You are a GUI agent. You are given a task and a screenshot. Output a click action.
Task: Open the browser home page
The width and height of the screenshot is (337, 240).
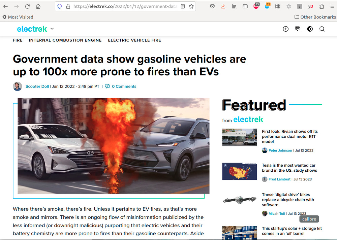pos(38,6)
